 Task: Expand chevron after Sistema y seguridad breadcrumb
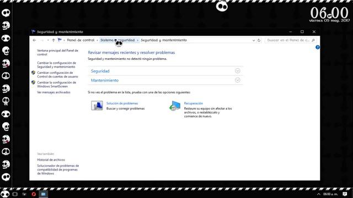click(137, 40)
